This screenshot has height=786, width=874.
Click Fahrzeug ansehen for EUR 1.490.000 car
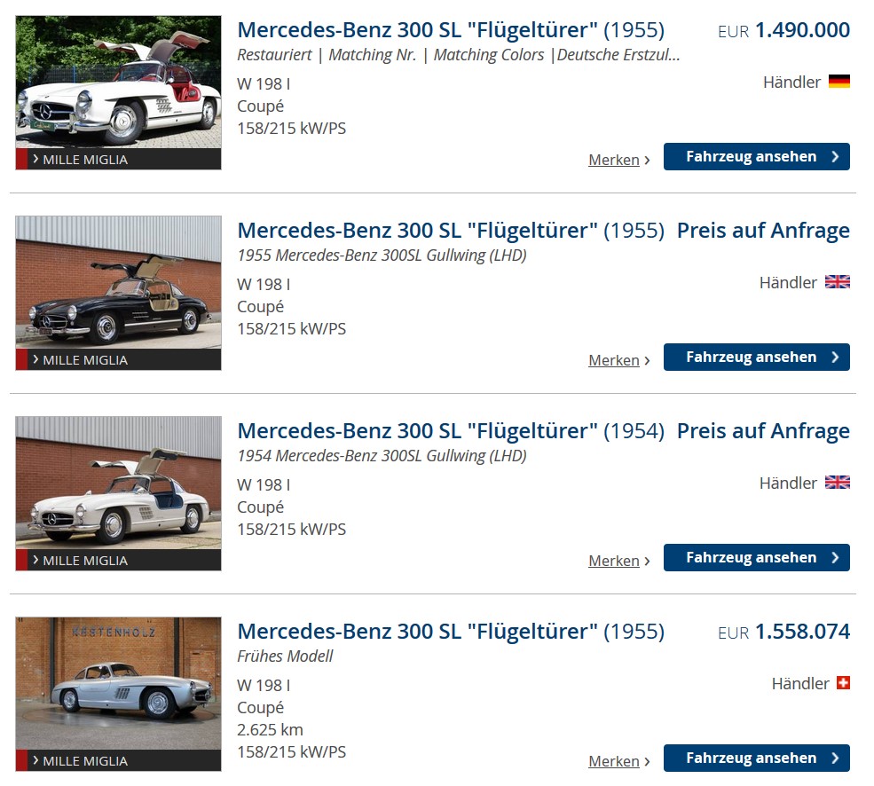pos(756,157)
